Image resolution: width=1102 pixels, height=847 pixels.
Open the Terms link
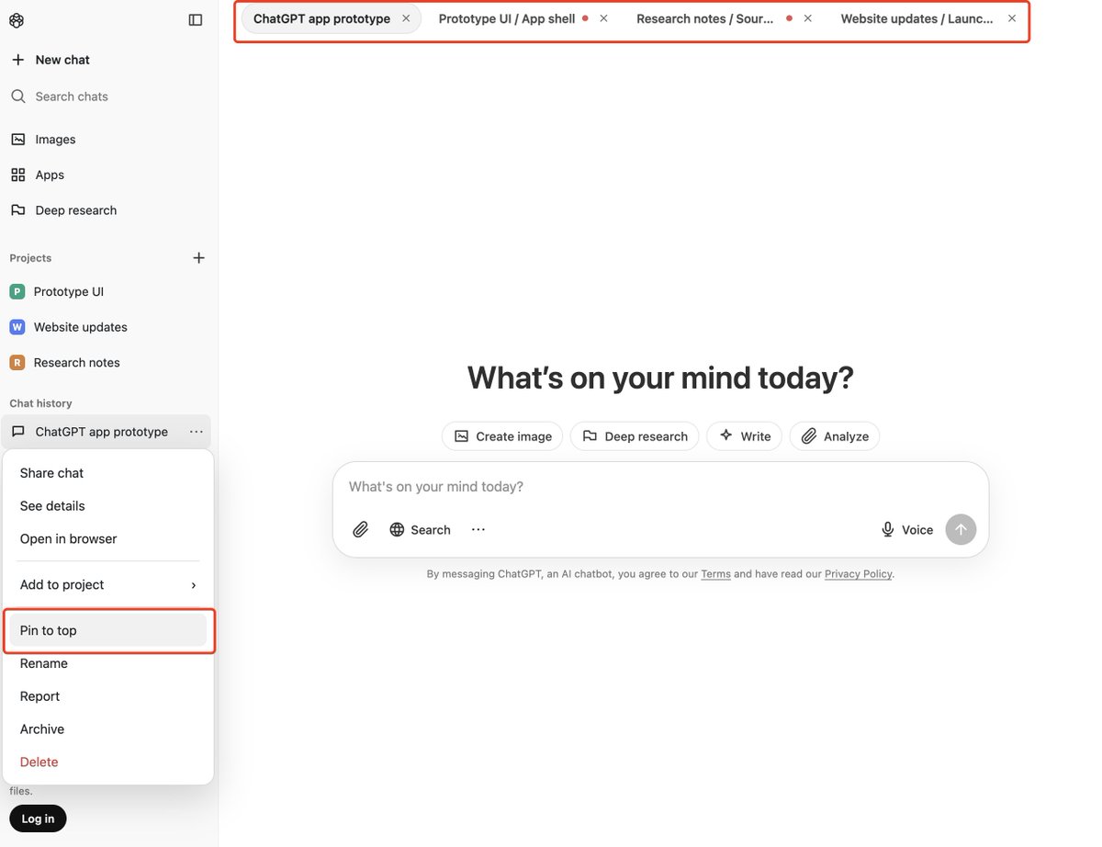pos(715,574)
